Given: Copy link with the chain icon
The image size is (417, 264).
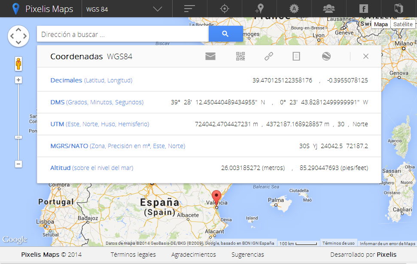Looking at the screenshot, I should [269, 56].
